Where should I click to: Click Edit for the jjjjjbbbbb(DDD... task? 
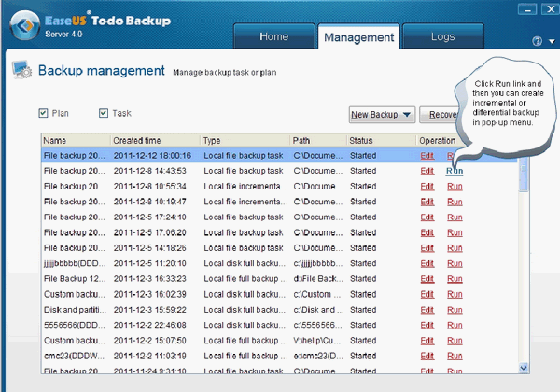[x=427, y=263]
